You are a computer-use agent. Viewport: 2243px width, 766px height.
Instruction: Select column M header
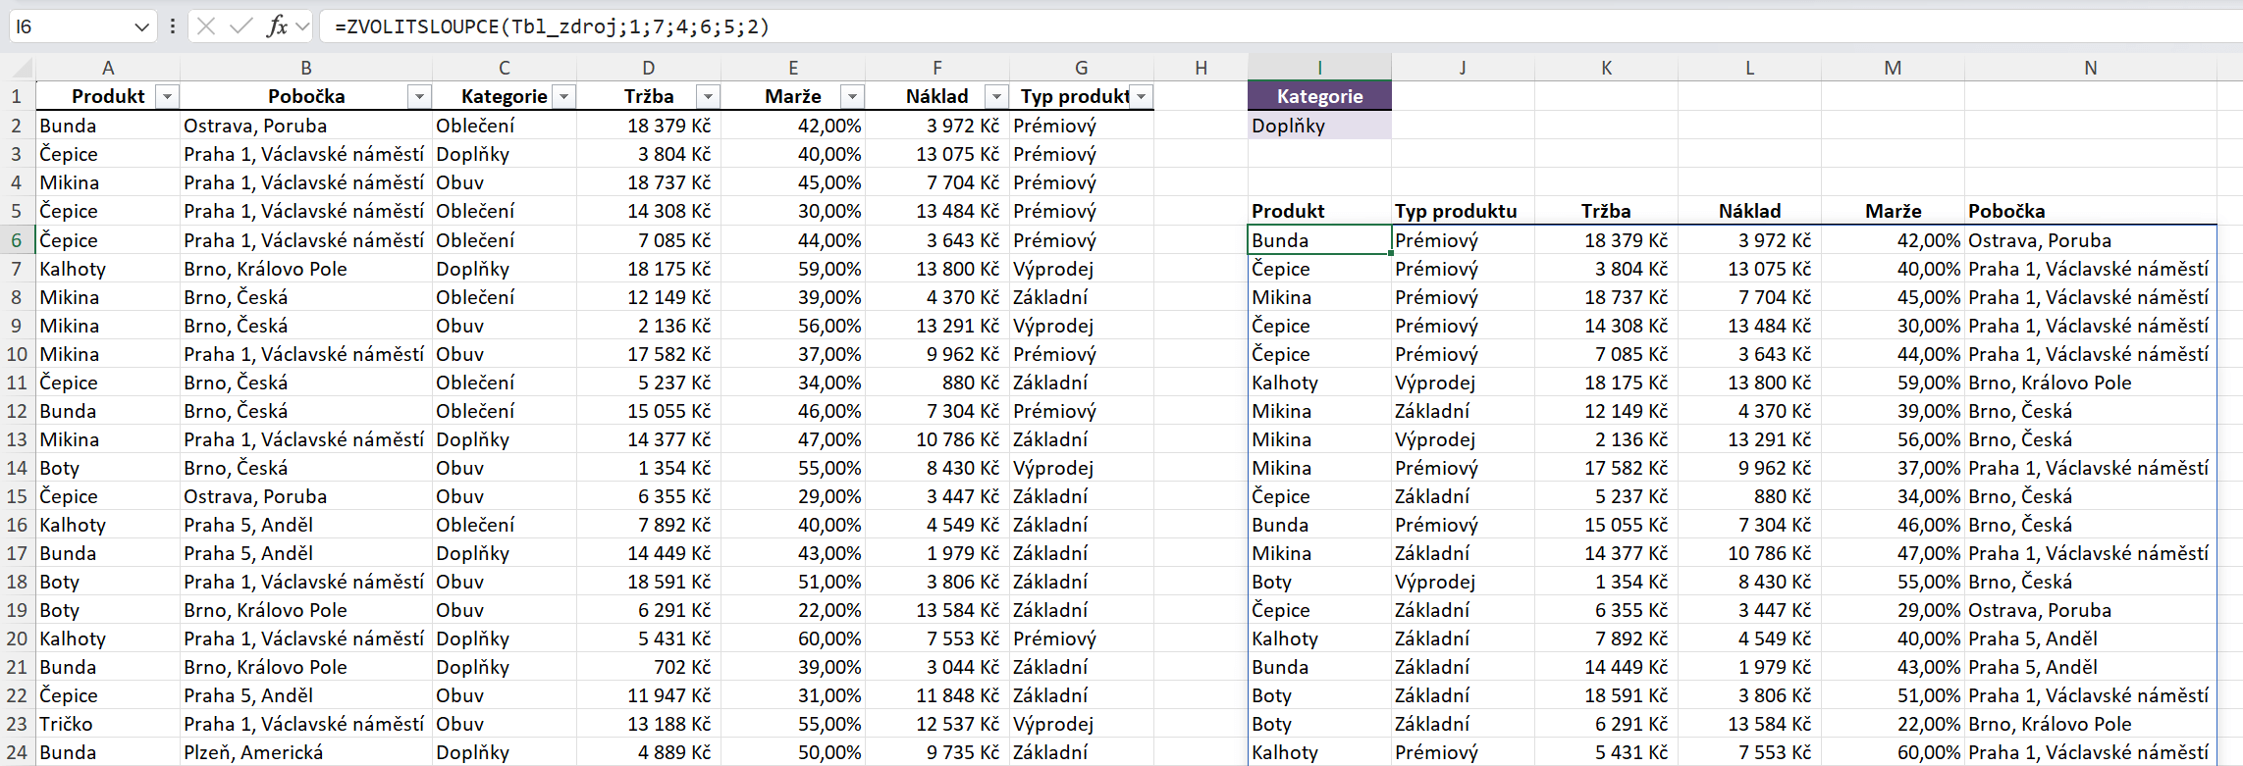1893,68
